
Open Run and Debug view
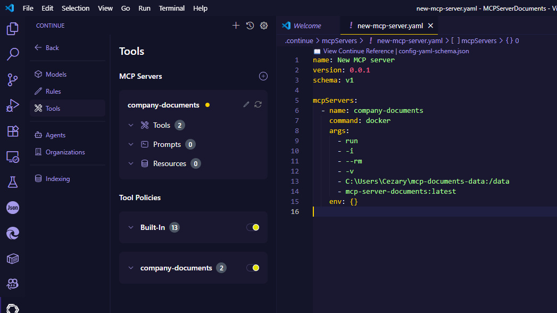click(x=12, y=105)
